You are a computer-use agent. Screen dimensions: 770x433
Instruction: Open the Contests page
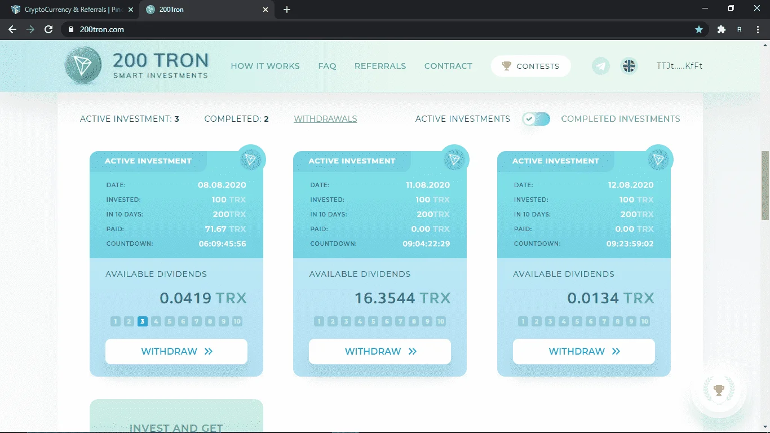(530, 66)
